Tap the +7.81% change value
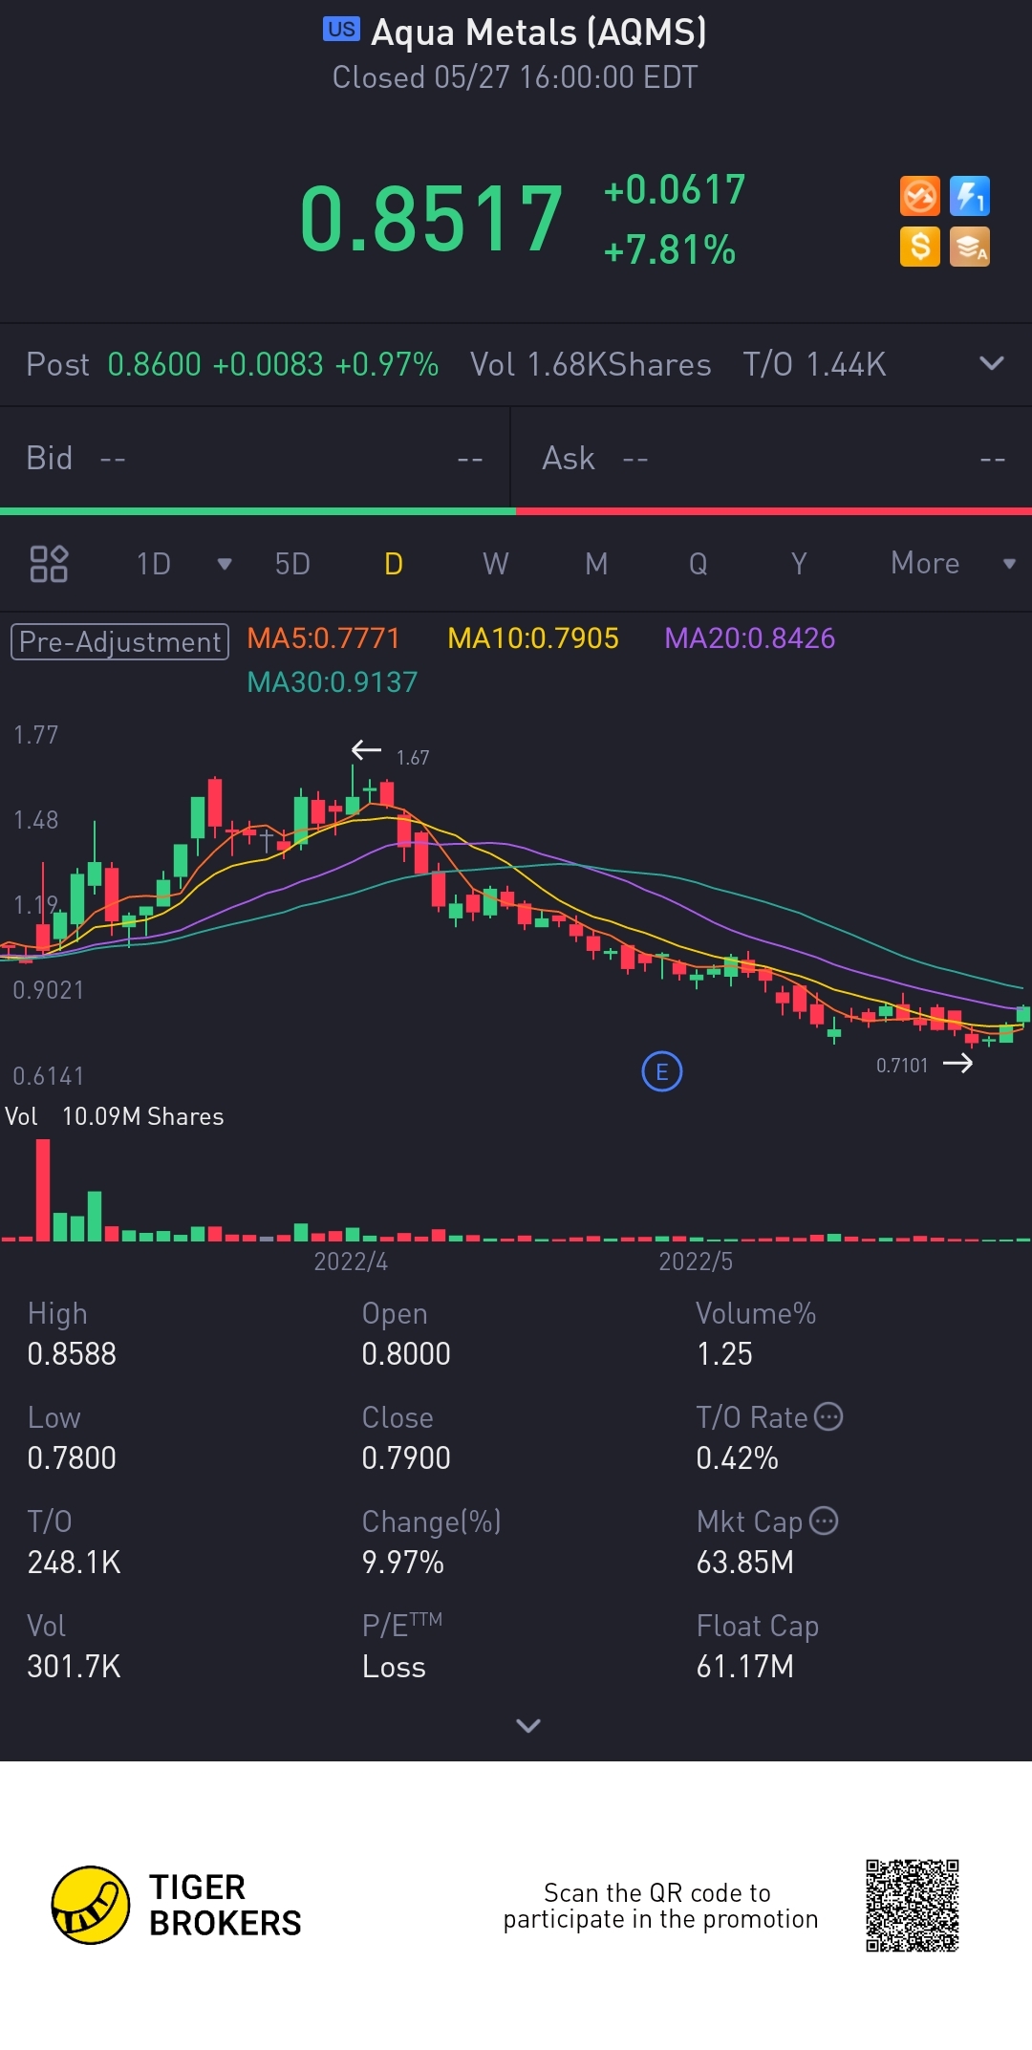Image resolution: width=1032 pixels, height=2050 pixels. [670, 250]
